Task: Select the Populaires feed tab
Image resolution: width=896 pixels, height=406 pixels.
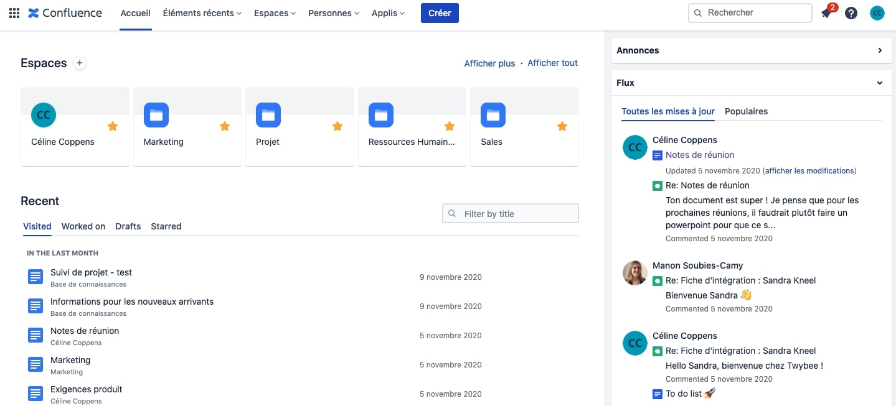Action: (x=746, y=111)
